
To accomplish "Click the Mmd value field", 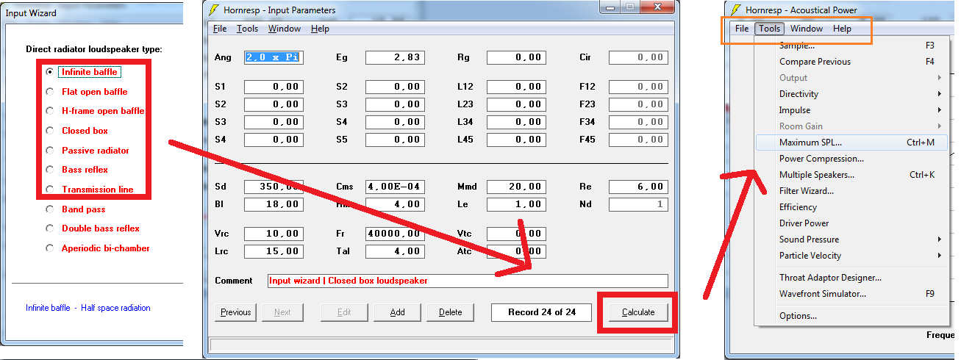I will click(516, 187).
